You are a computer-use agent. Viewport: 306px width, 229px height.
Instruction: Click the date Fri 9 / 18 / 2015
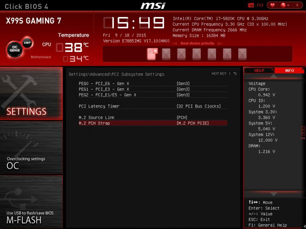124,35
